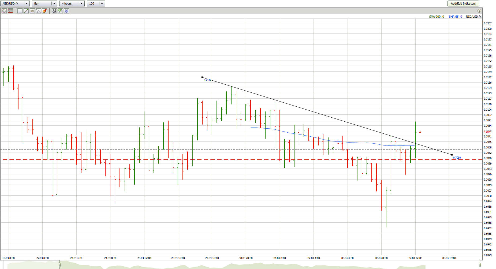
Task: Grab the left handle of the range slider
Action: click(59, 265)
